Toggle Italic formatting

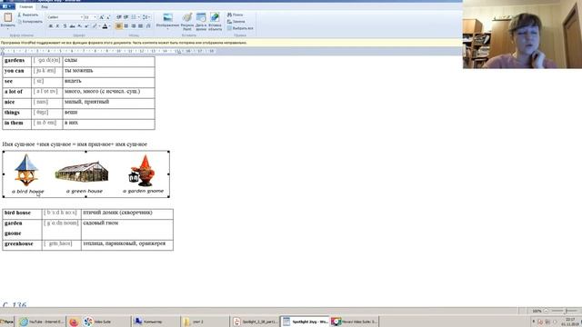[x=57, y=26]
